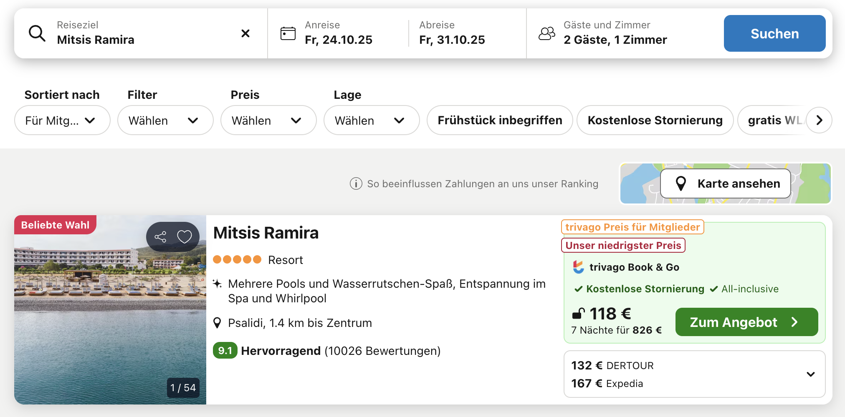Select the 132 € DERTOUR offer
The height and width of the screenshot is (417, 845).
(612, 365)
